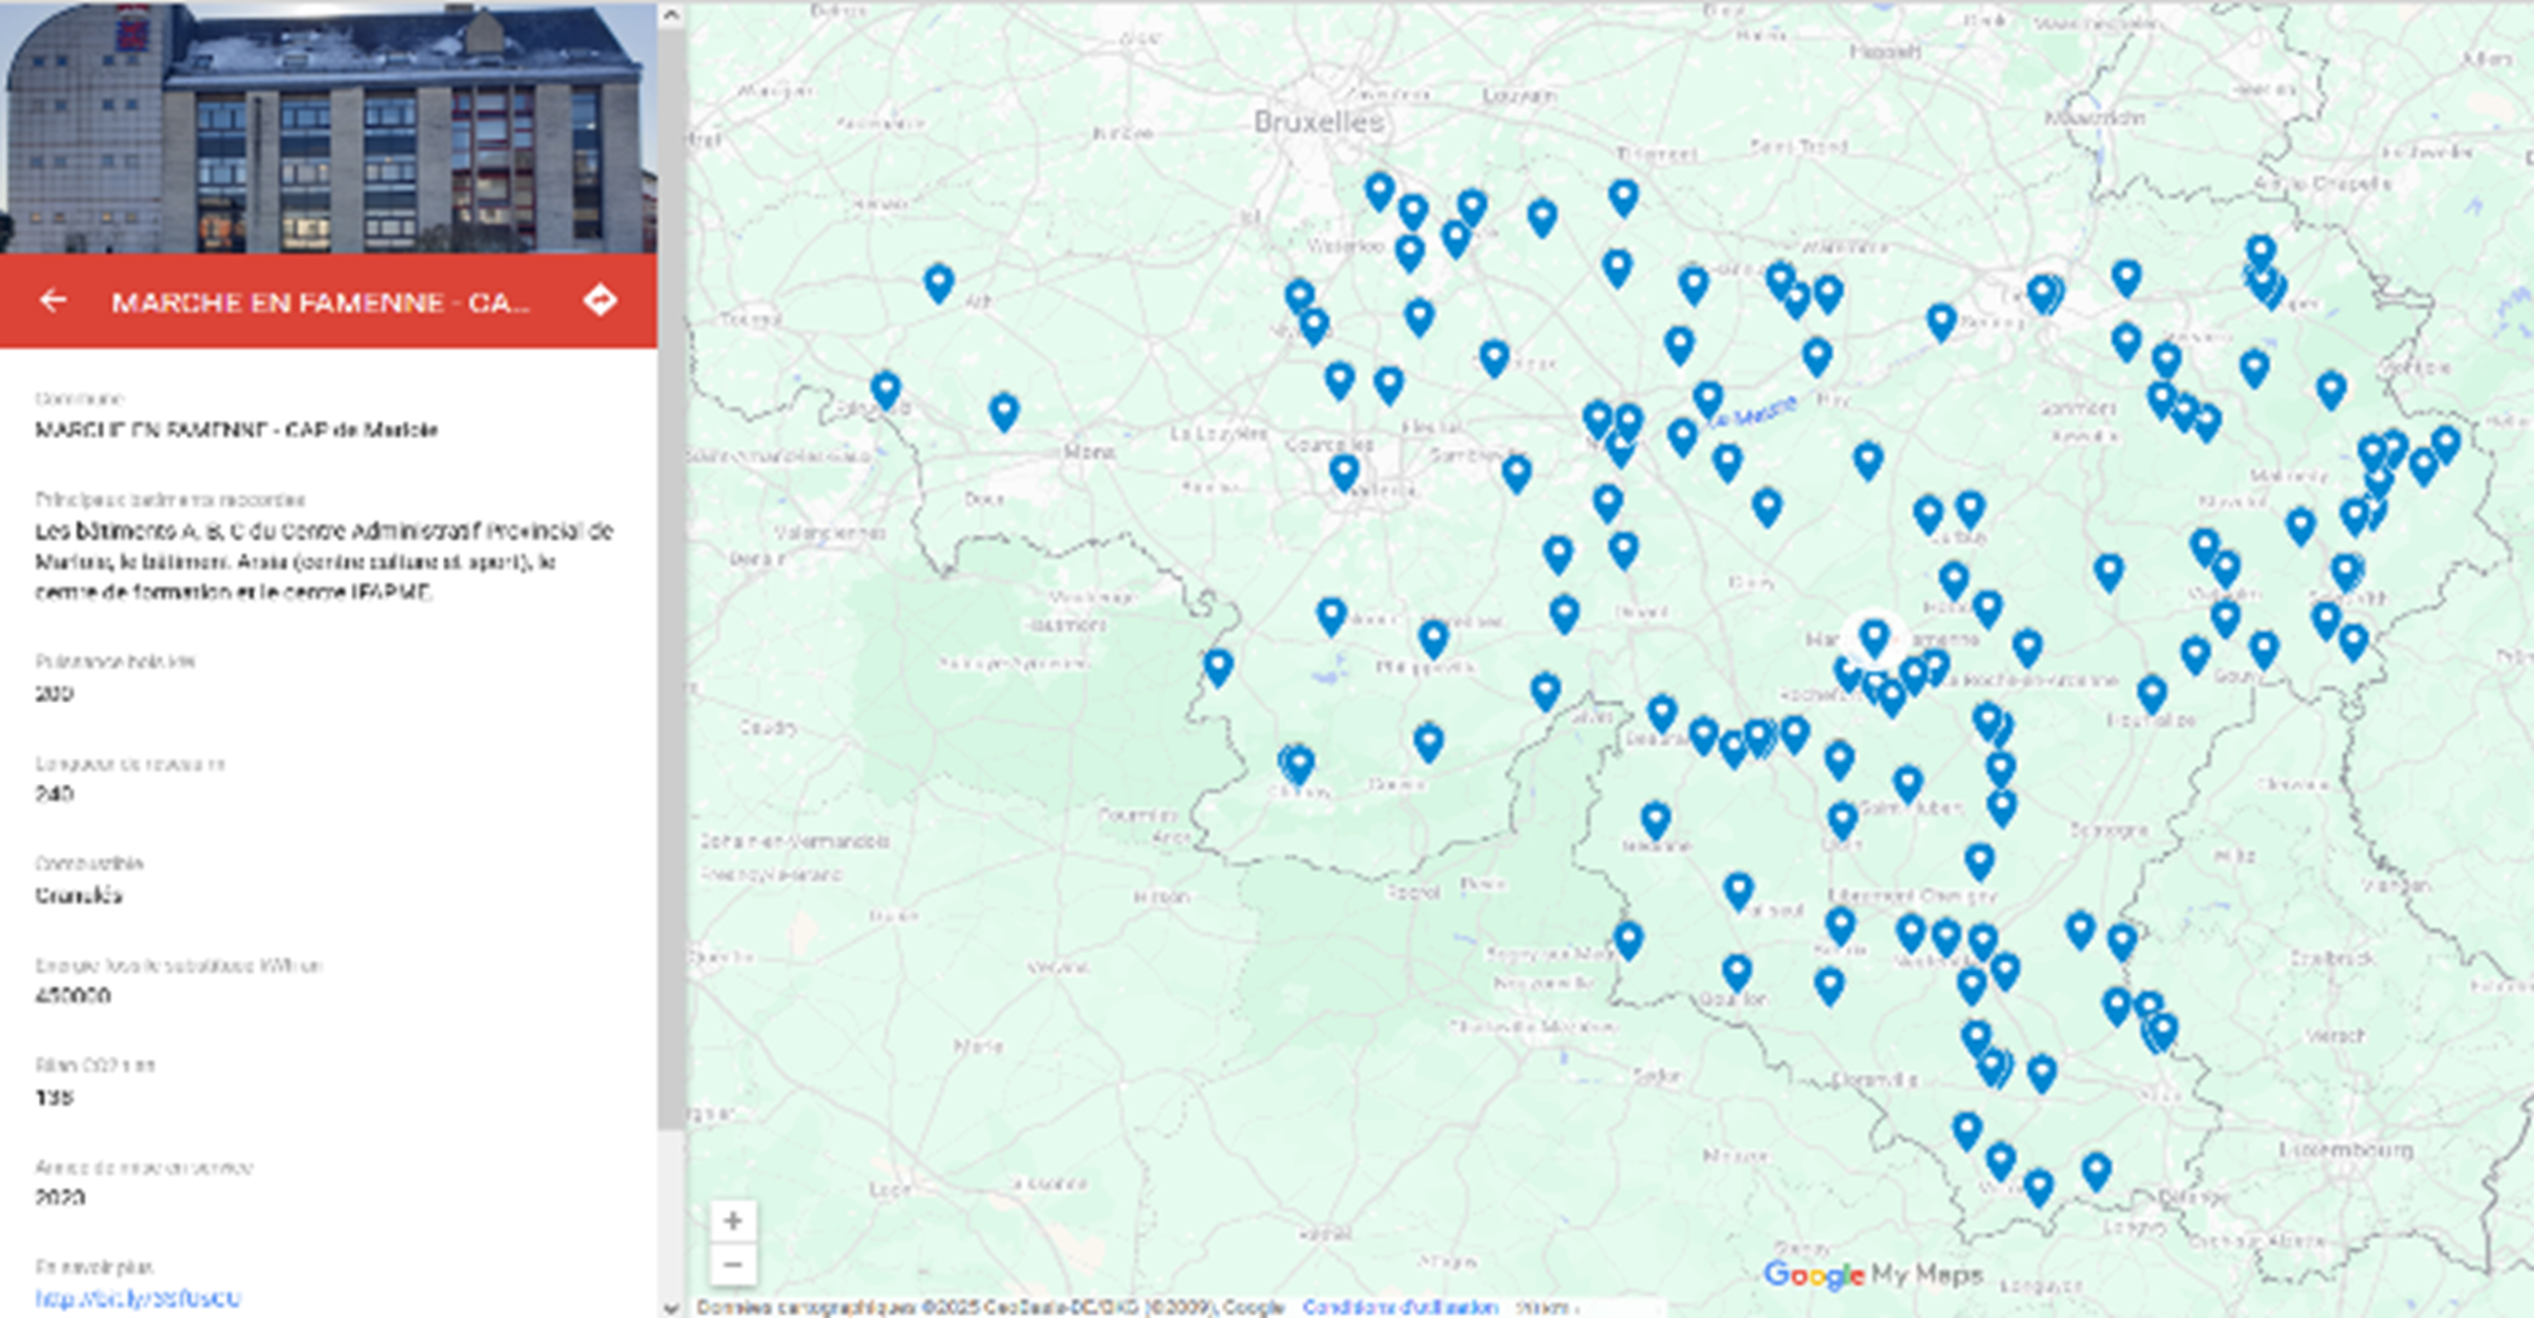Viewport: 2534px width, 1318px height.
Task: Open the Conditions d'utilisation link
Action: pos(1400,1307)
